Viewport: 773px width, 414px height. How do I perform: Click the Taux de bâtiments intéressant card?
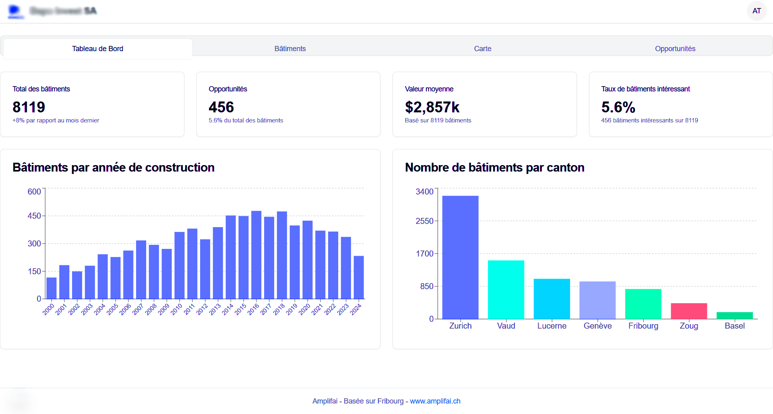(680, 104)
